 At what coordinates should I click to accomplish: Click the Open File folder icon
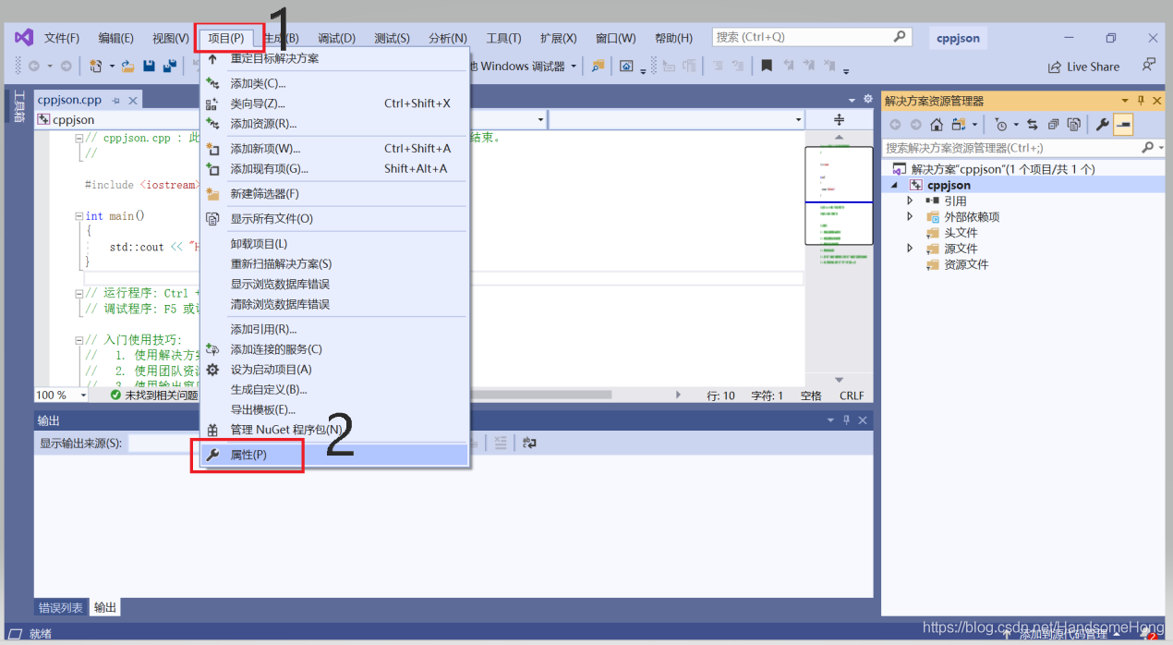pyautogui.click(x=128, y=67)
